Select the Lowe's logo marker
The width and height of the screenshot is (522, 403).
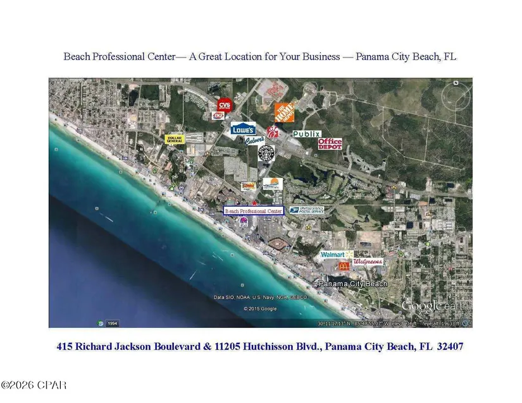[243, 129]
